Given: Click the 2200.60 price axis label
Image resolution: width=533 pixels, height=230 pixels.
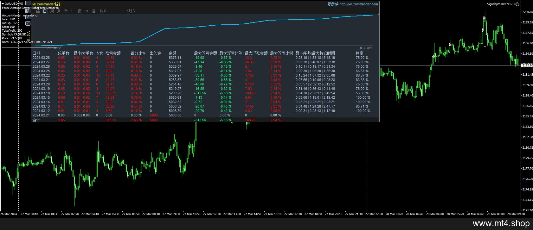Looking at the screenshot, I should (x=527, y=12).
